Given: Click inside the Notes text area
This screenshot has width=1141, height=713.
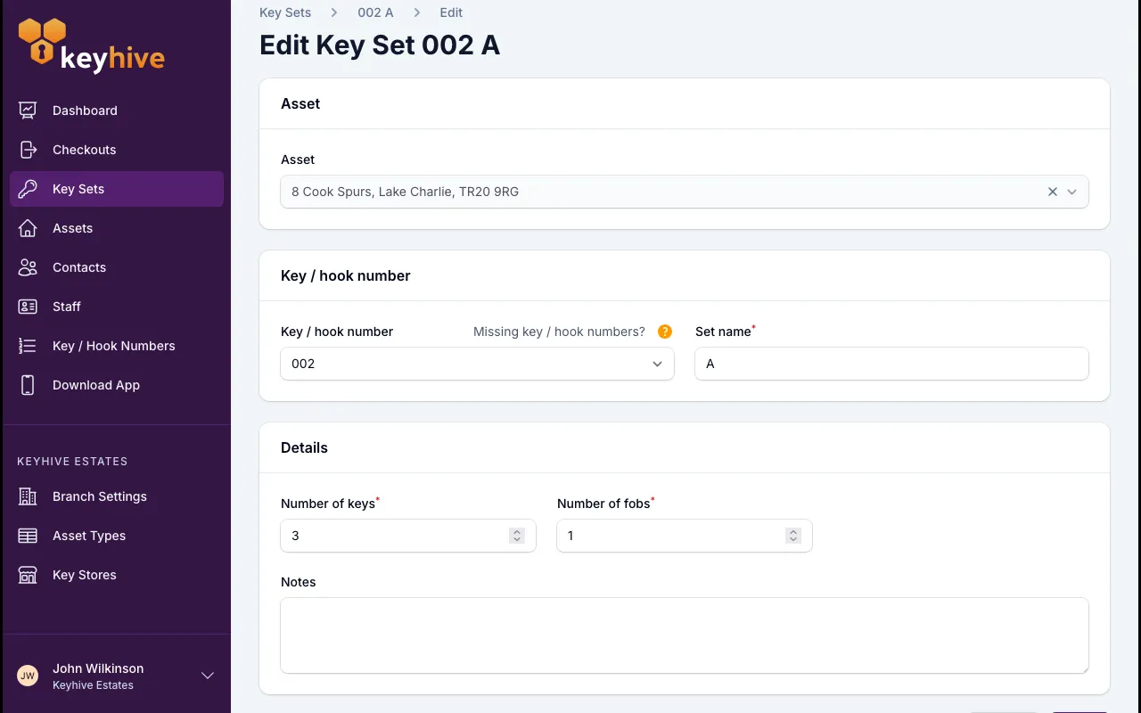Looking at the screenshot, I should click(685, 635).
